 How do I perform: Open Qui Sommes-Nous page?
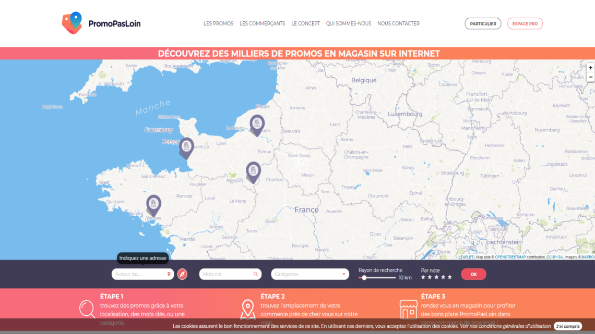[349, 23]
